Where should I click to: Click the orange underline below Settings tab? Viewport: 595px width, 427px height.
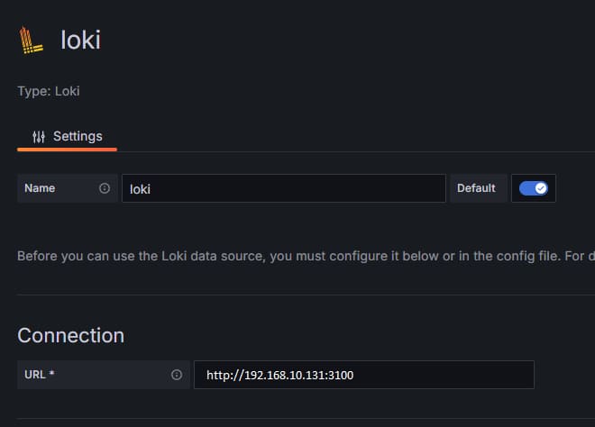[x=68, y=150]
